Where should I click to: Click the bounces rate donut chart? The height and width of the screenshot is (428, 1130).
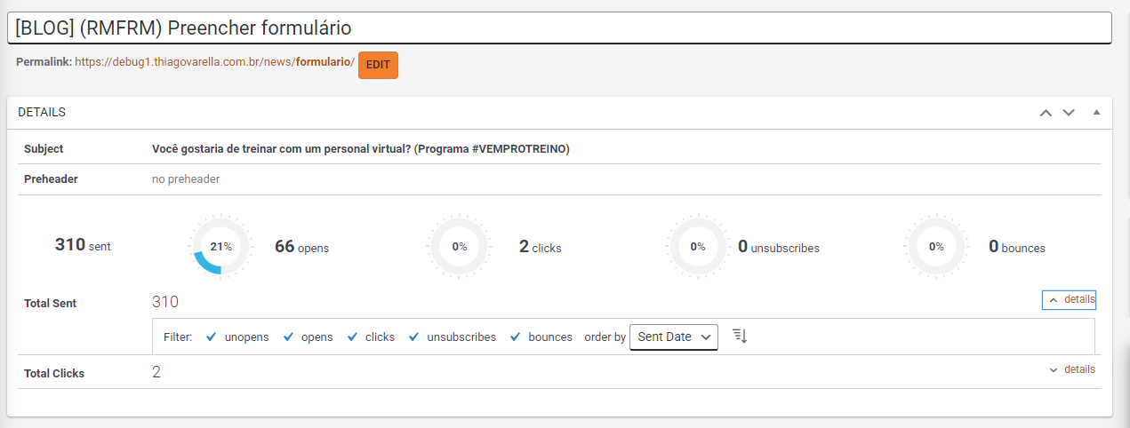pos(935,247)
